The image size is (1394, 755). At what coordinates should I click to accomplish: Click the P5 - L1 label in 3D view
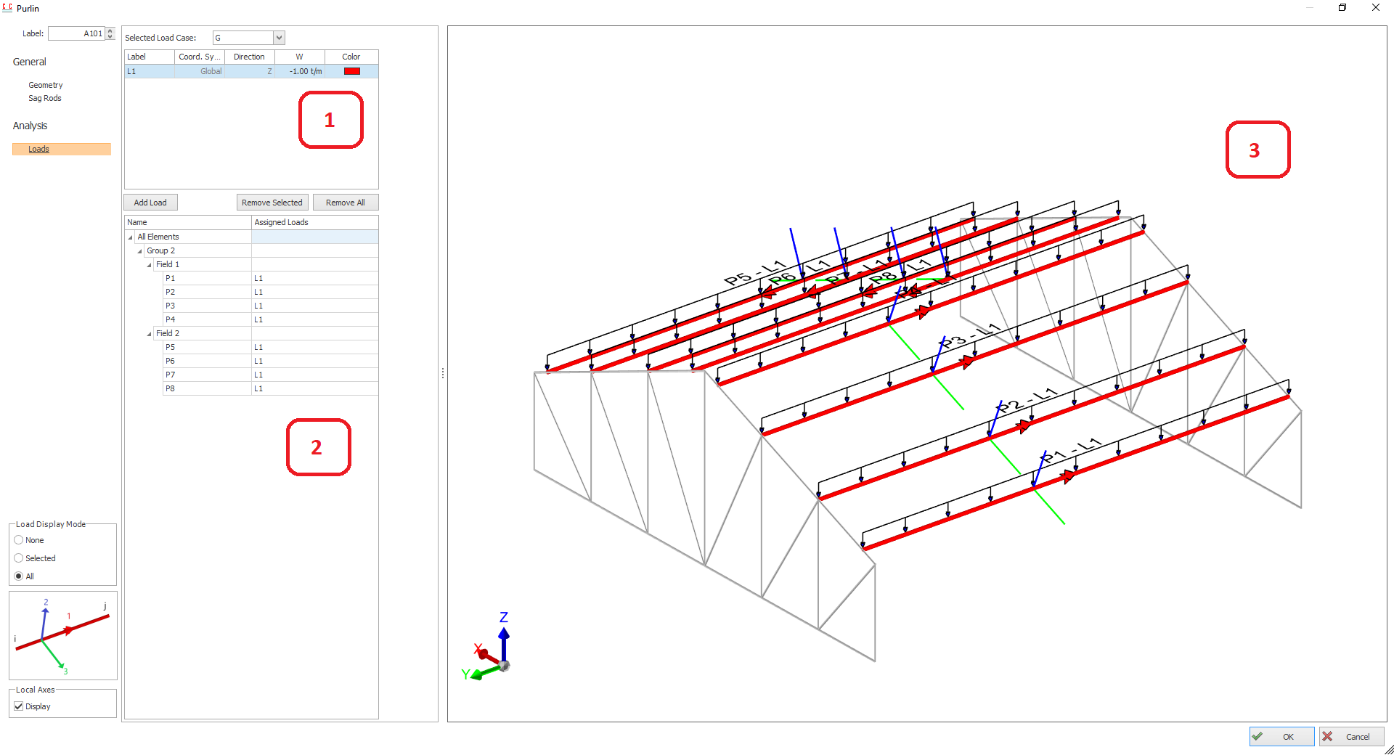click(755, 272)
